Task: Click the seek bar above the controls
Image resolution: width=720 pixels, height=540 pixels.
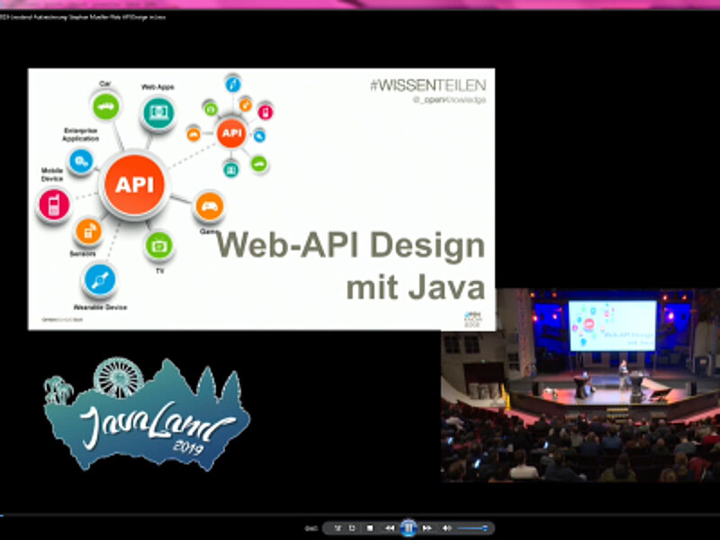Action: (x=360, y=516)
